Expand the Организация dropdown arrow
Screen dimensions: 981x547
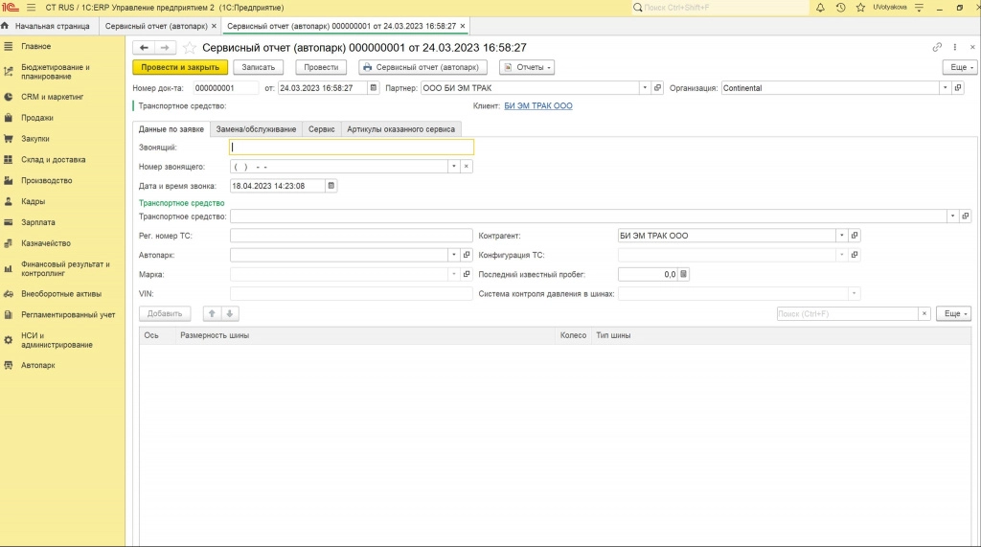point(945,88)
